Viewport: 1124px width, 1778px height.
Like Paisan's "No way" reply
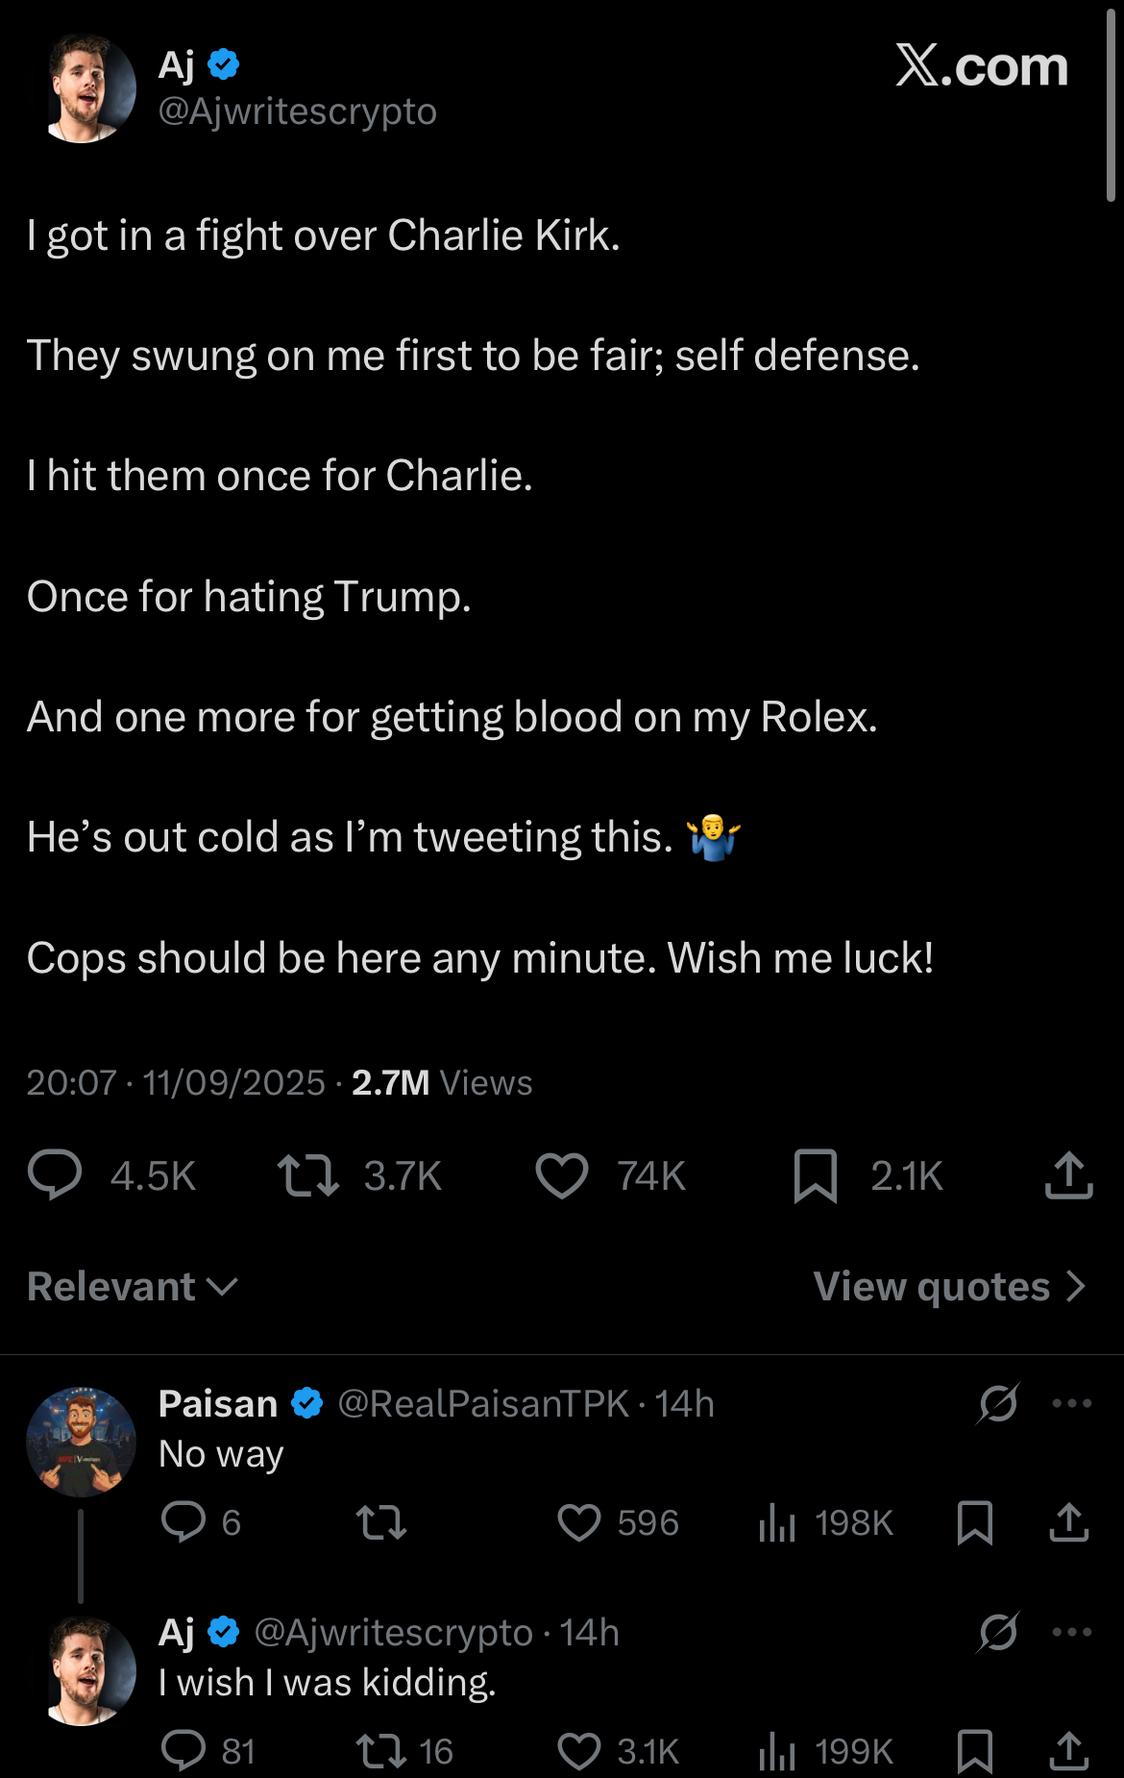[579, 1522]
